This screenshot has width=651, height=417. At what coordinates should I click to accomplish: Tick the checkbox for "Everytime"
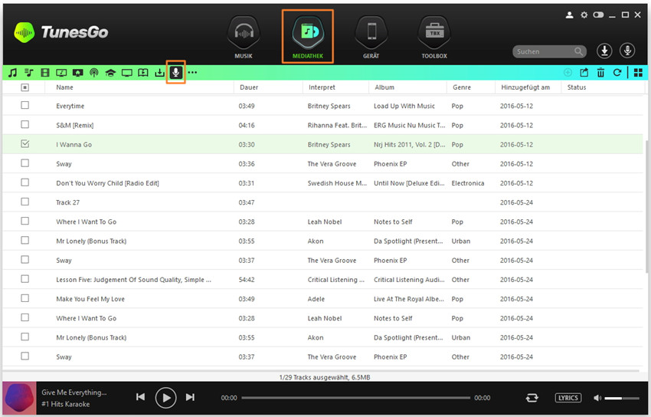point(25,106)
